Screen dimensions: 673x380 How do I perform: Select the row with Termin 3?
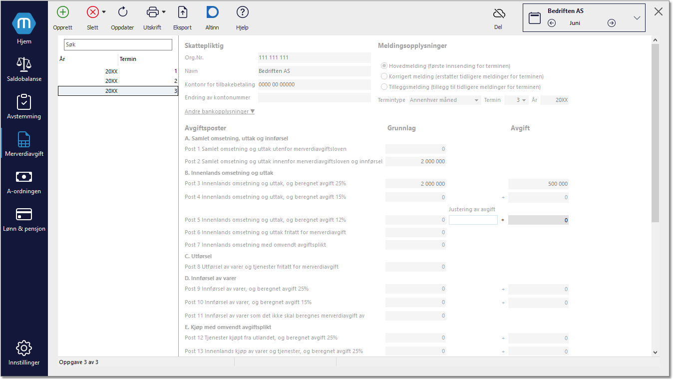tap(118, 91)
